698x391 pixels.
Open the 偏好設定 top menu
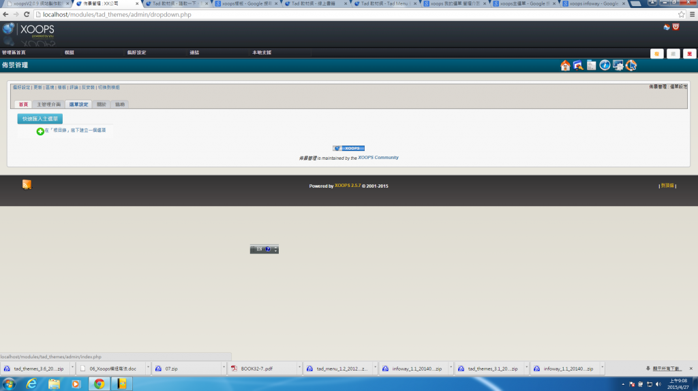click(x=136, y=52)
